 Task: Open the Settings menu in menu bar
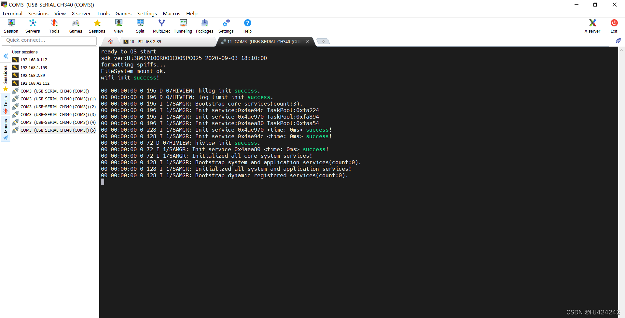point(147,13)
